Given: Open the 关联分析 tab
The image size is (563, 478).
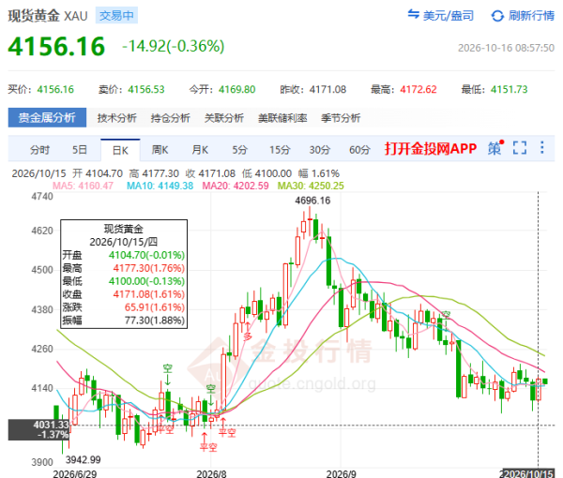Looking at the screenshot, I should (x=224, y=118).
